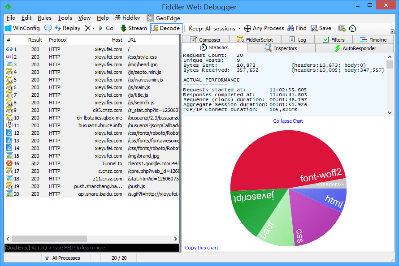Select the busuanzi.ibruce.info JSON icon
The image size is (399, 266).
point(9,125)
